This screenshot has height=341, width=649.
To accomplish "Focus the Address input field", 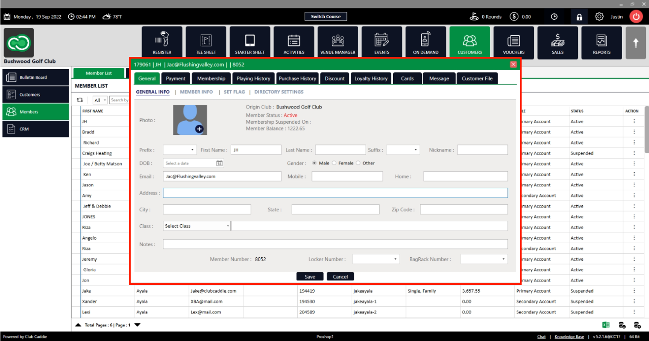I will click(x=335, y=193).
